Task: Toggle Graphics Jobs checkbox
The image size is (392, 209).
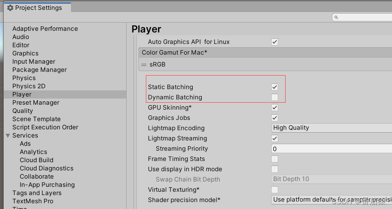Action: [274, 118]
